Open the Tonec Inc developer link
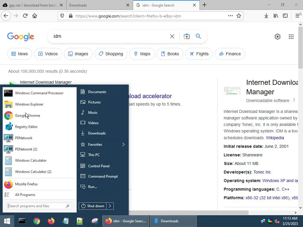The image size is (303, 227). pos(262,172)
